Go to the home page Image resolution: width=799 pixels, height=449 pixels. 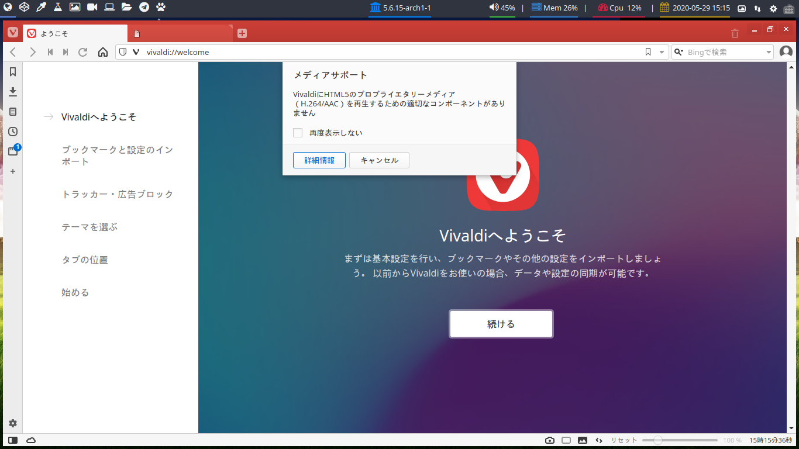(103, 52)
